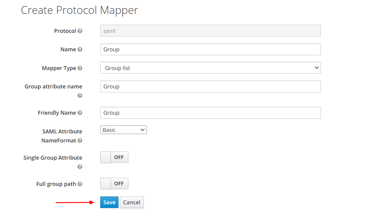372x220 pixels.
Task: Click help icon beside Full group path
Action: pyautogui.click(x=80, y=184)
